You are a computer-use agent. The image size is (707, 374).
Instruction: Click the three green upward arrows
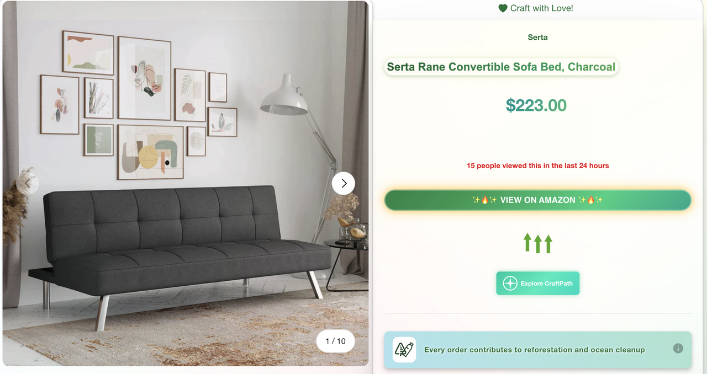tap(537, 243)
